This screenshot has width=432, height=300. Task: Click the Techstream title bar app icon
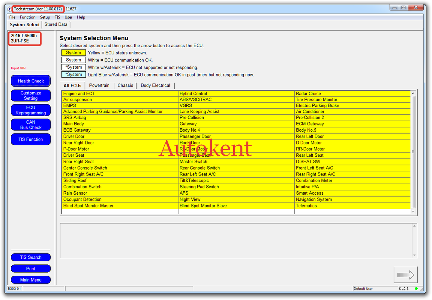click(9, 9)
